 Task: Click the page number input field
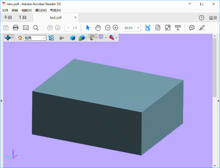[68, 28]
